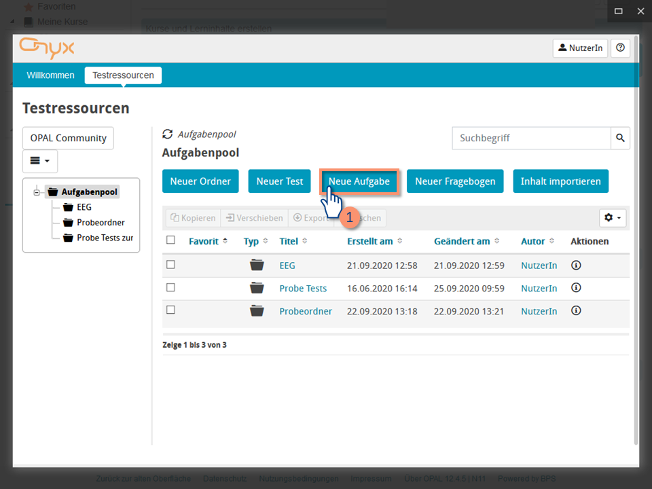652x489 pixels.
Task: Open the EEG title link
Action: pos(287,266)
